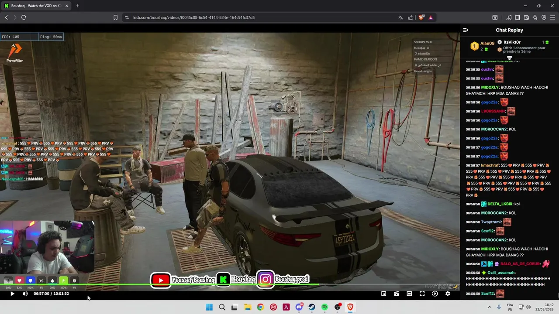Enter fullscreen video mode
The image size is (559, 314).
click(x=422, y=294)
